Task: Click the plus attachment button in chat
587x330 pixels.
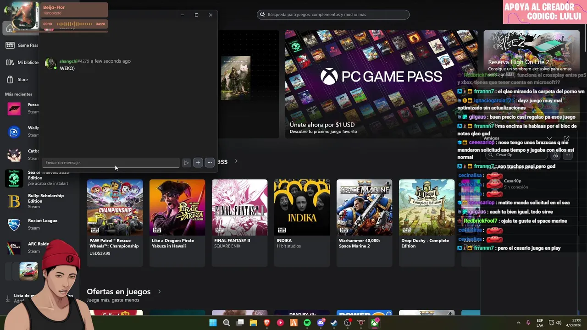Action: 198,163
